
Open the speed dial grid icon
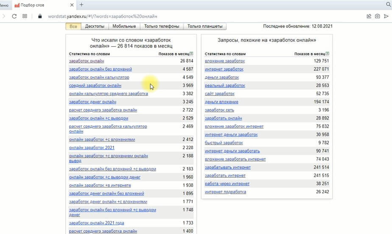[x=25, y=16]
